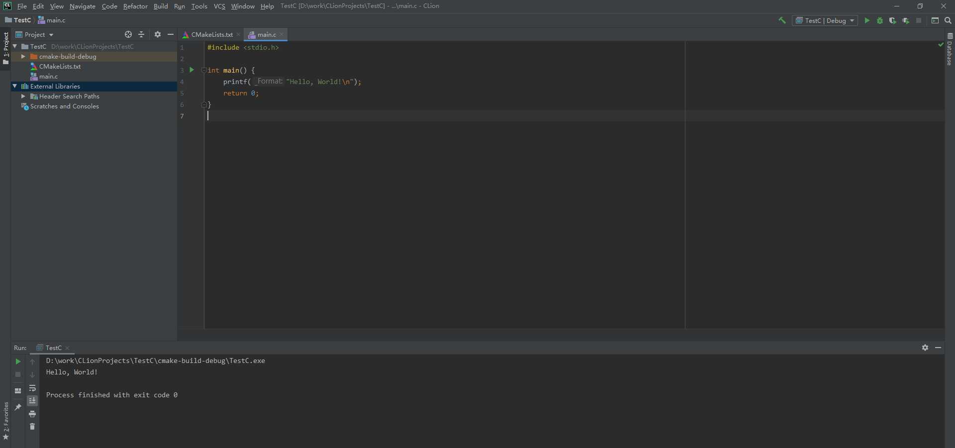Run TestC with the toolbar play icon
Viewport: 955px width, 448px height.
tap(867, 20)
